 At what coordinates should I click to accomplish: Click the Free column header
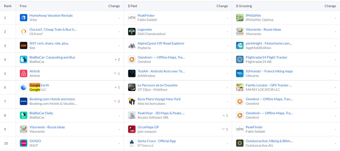(23, 6)
